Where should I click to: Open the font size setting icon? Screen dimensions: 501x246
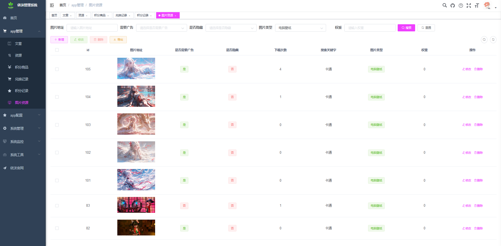[477, 6]
